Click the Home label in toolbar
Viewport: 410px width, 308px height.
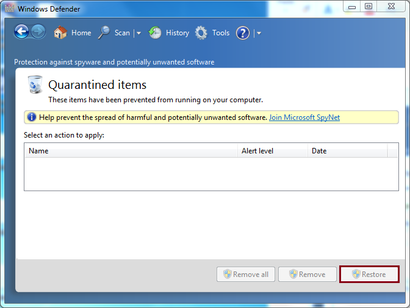click(x=81, y=33)
